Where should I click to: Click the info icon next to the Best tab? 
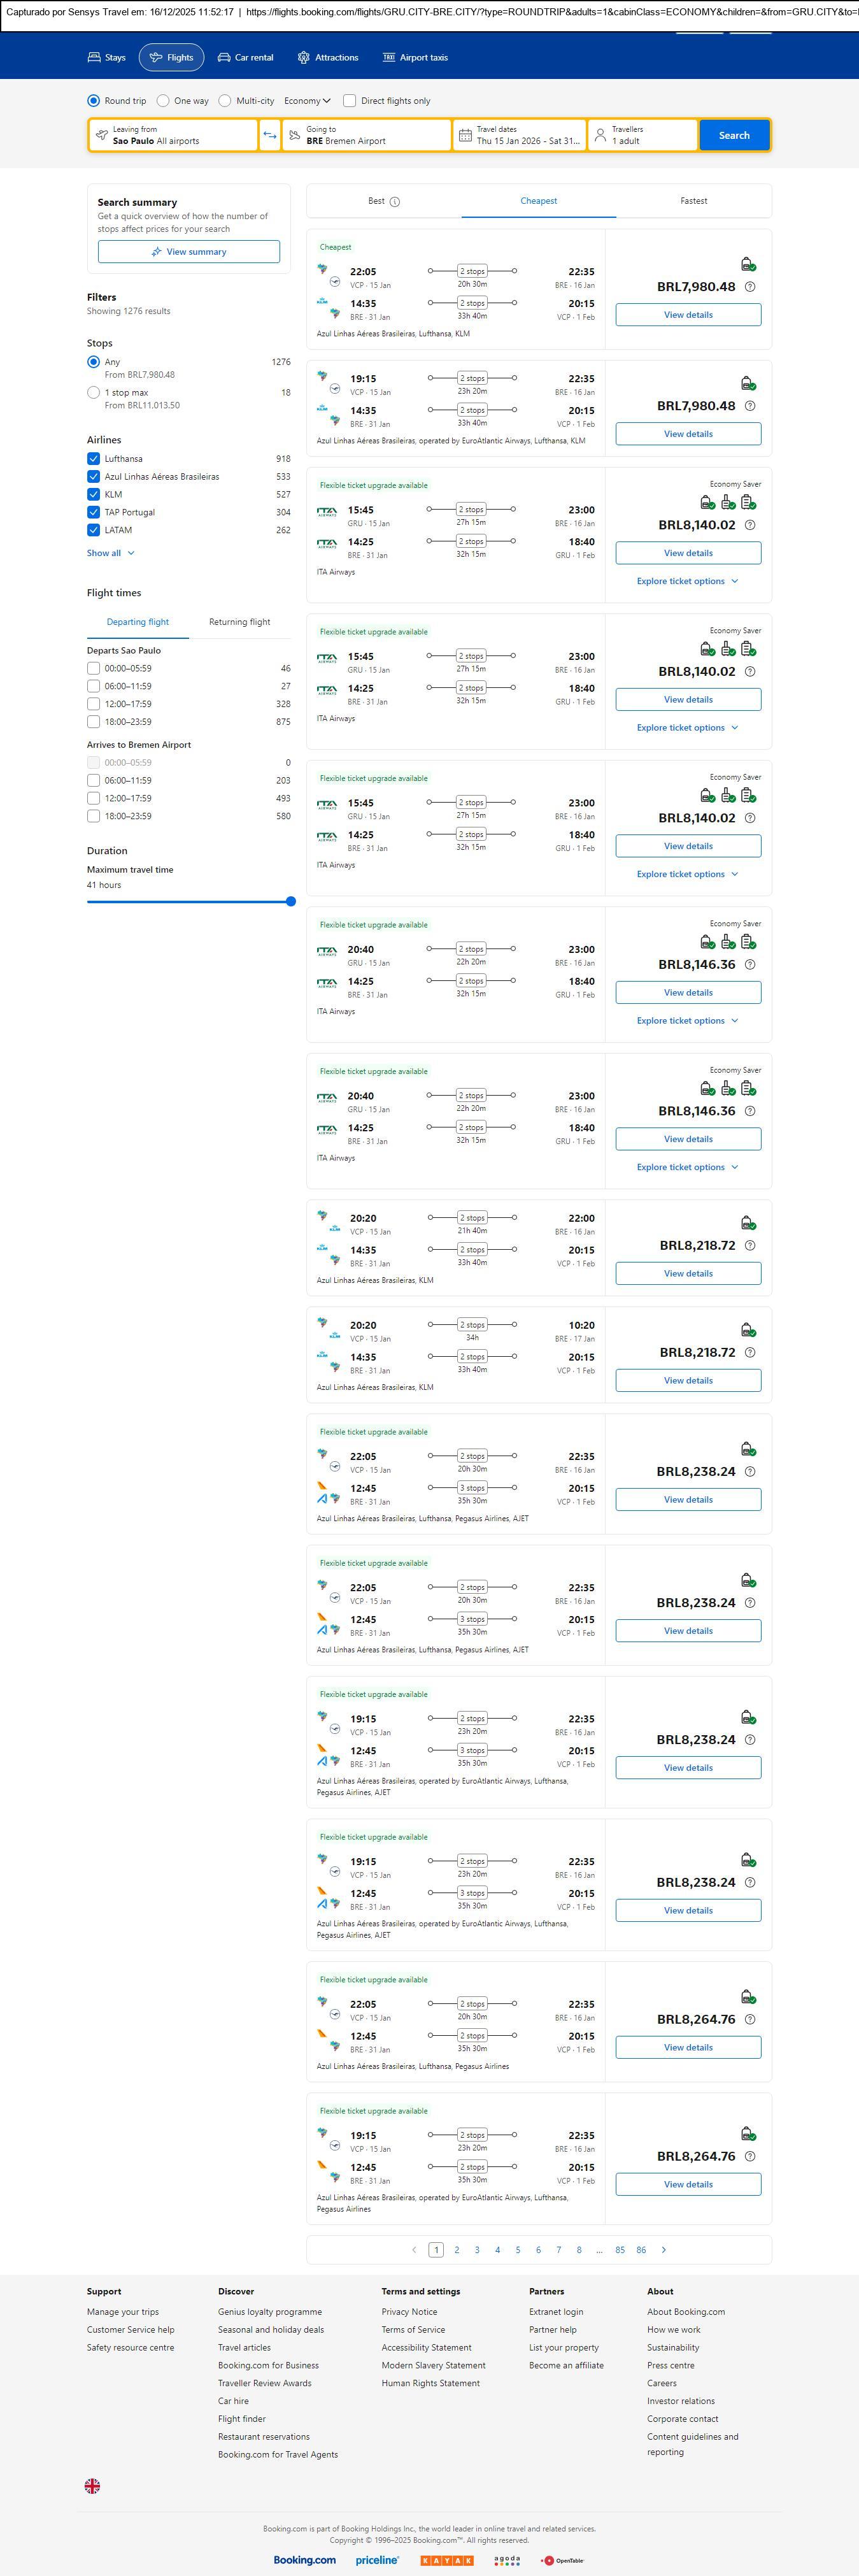(395, 202)
